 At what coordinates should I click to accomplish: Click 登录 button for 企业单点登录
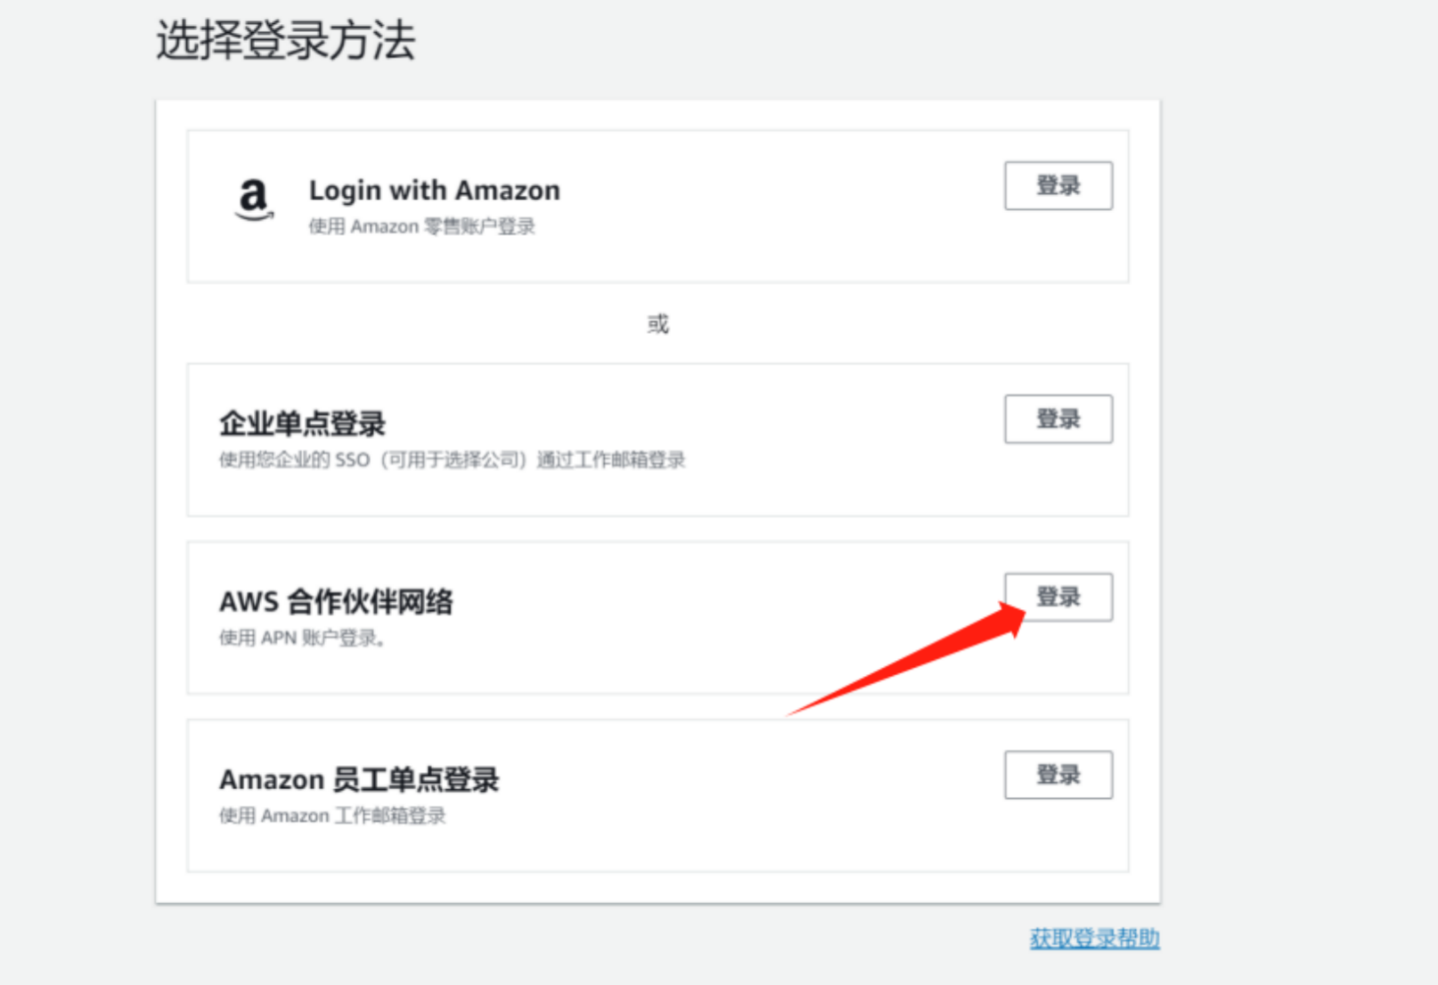click(1058, 419)
